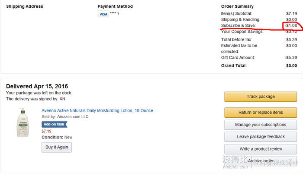Click the Gift Card Amount value

pos(291,58)
